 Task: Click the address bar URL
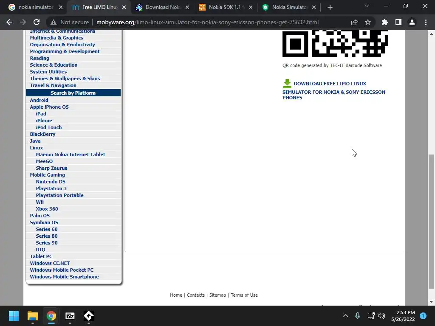[x=207, y=22]
